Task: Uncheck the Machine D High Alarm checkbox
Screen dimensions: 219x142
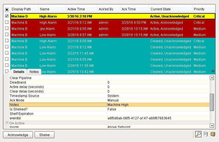Action: [x=7, y=16]
